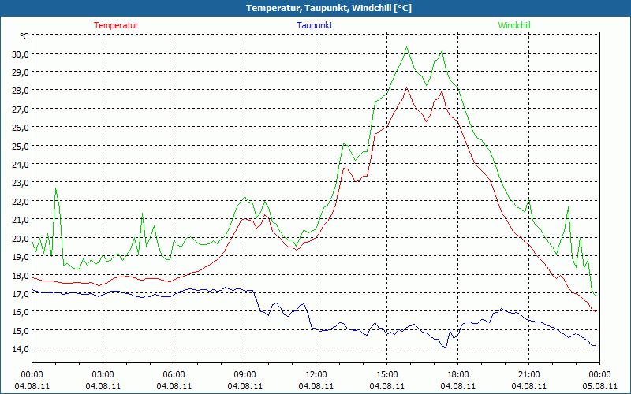Screen dimensions: 631x394
Task: Click the '21,0' y-axis value
Action: coord(21,220)
